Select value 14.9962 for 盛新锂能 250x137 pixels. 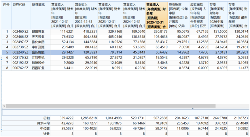pos(179,52)
